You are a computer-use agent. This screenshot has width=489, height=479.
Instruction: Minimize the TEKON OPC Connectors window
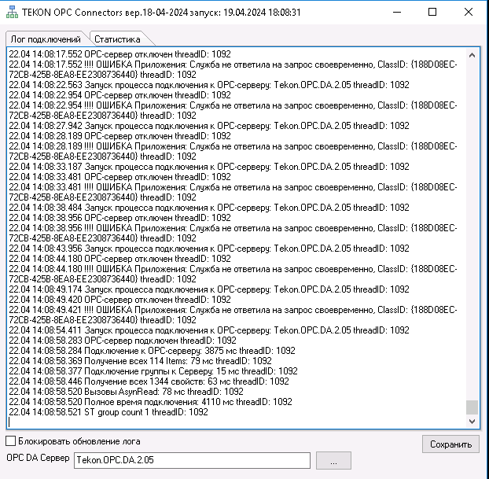coord(396,12)
